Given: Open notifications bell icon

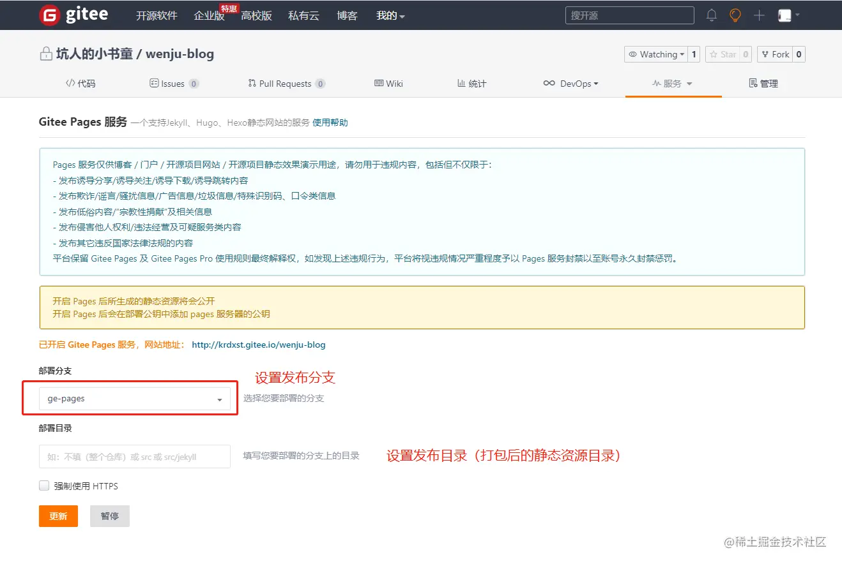Looking at the screenshot, I should coord(711,15).
